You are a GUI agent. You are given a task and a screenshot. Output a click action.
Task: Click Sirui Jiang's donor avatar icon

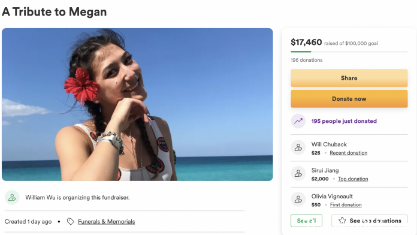tap(298, 173)
